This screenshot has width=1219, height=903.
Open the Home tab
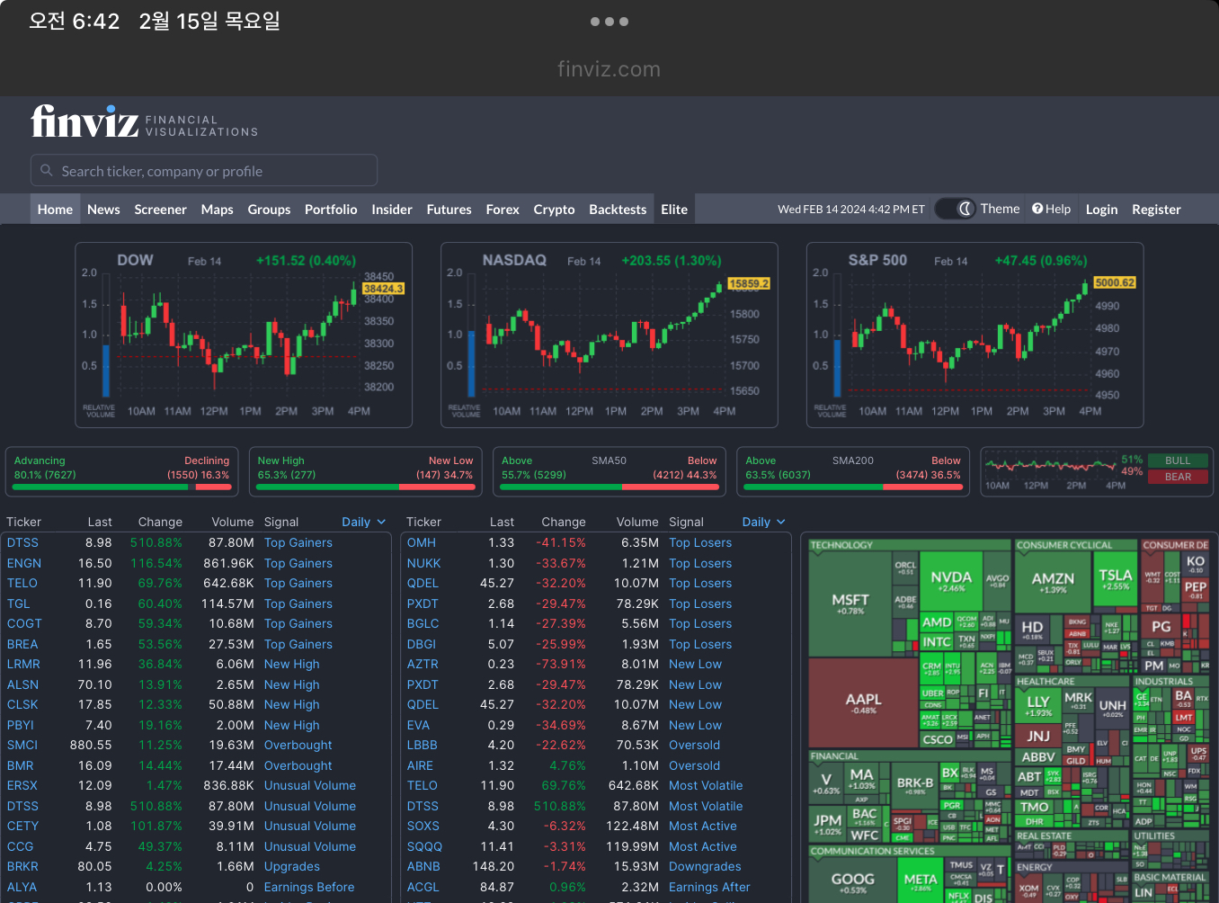(55, 209)
